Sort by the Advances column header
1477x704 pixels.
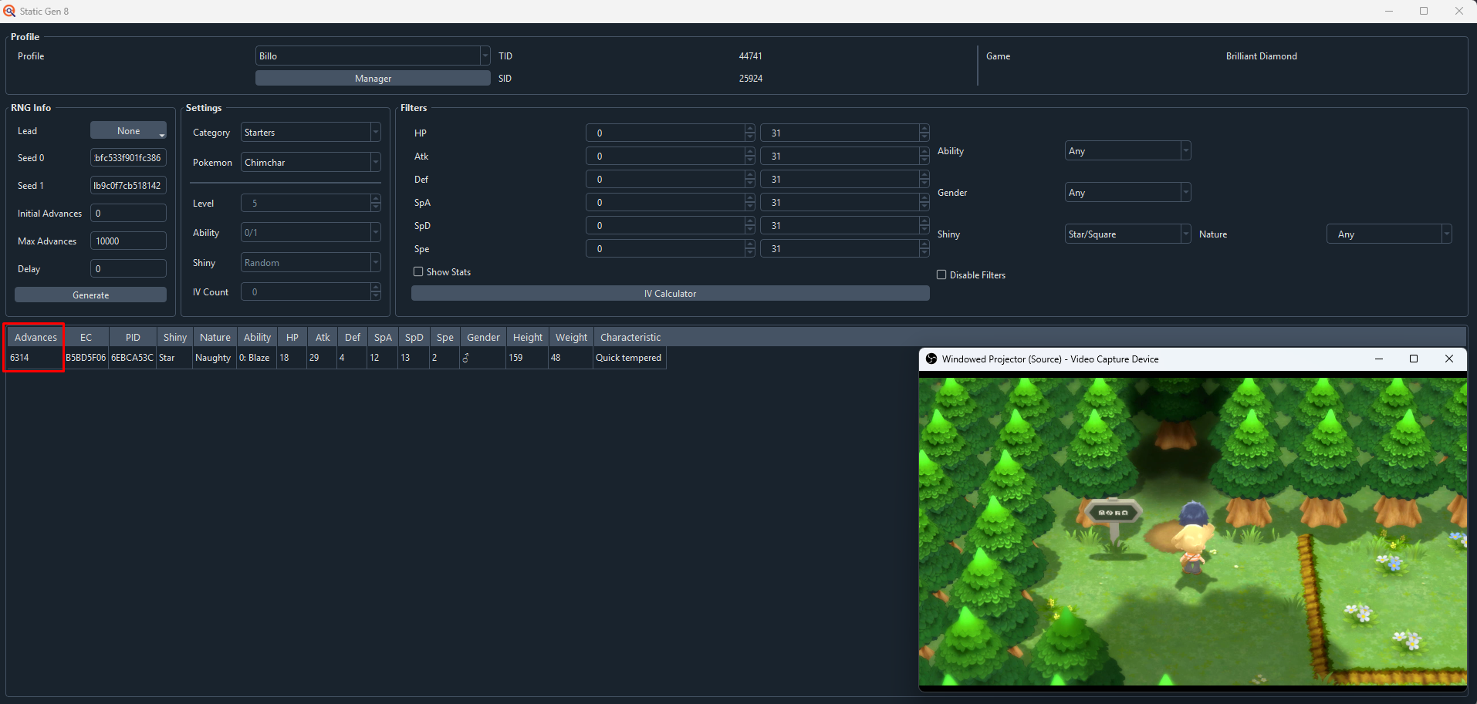(35, 337)
